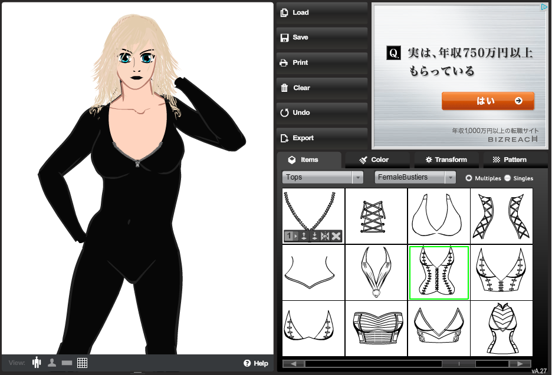The height and width of the screenshot is (375, 552).
Task: Open the FemaleBustiers subcategory dropdown
Action: coord(415,177)
